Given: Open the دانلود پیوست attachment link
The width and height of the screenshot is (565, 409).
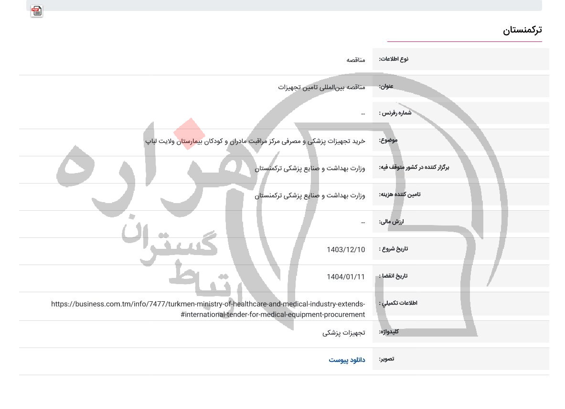Looking at the screenshot, I should coord(347,360).
